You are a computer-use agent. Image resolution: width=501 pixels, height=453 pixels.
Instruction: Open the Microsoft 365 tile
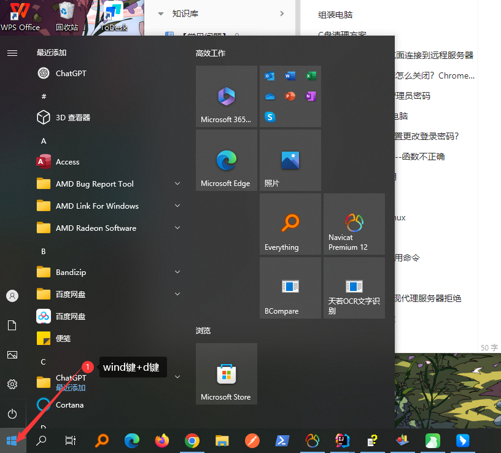(x=226, y=96)
